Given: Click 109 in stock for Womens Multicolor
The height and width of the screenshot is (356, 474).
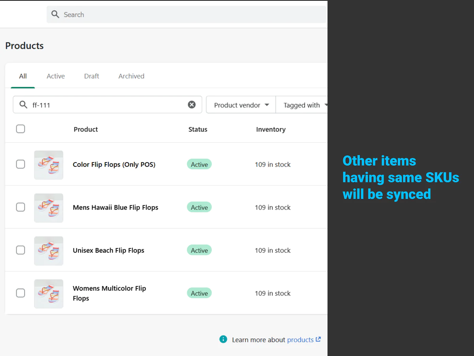Looking at the screenshot, I should coord(273,293).
